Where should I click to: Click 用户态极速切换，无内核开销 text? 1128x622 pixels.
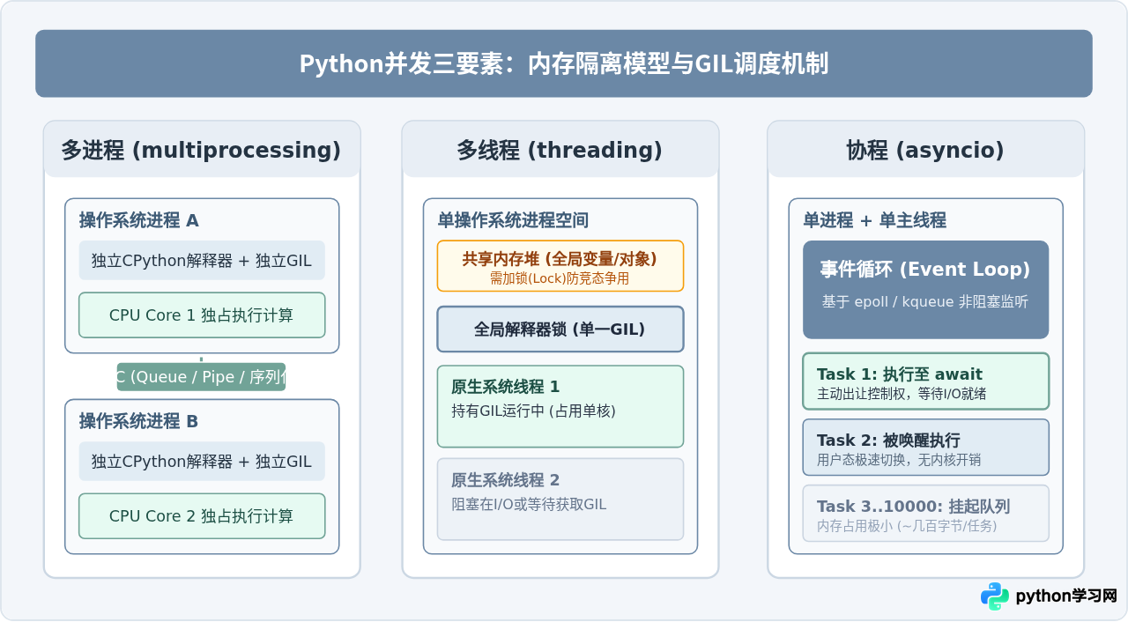coord(899,460)
